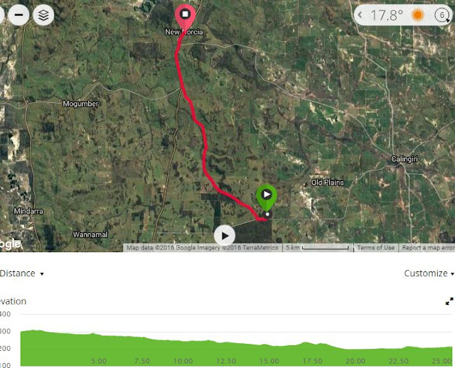This screenshot has width=455, height=368.
Task: Click the wind speed 6 indicator
Action: (x=442, y=15)
